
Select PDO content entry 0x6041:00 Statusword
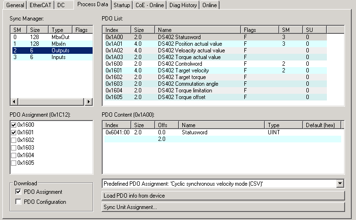(x=223, y=132)
